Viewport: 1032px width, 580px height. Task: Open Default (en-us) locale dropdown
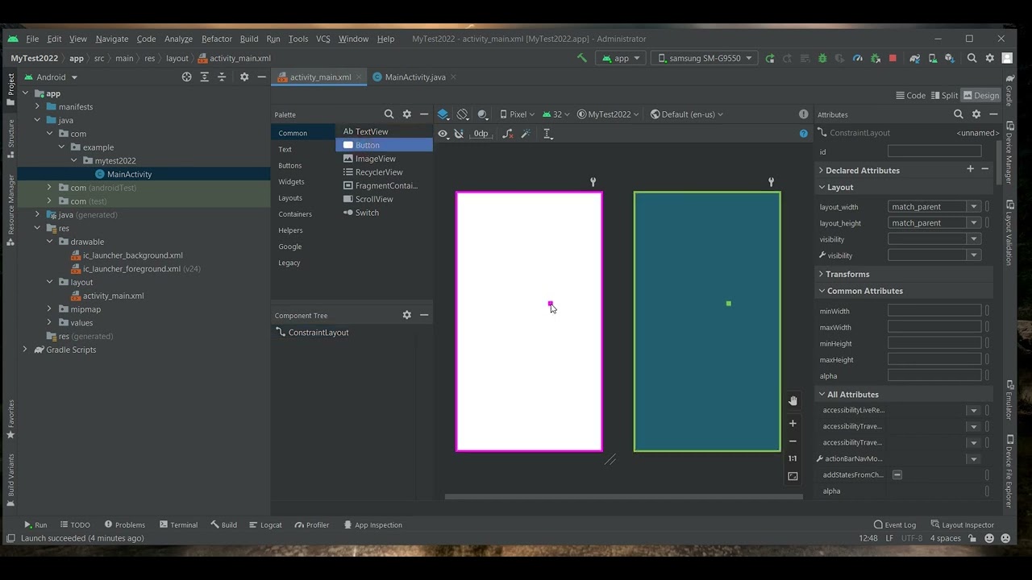686,114
